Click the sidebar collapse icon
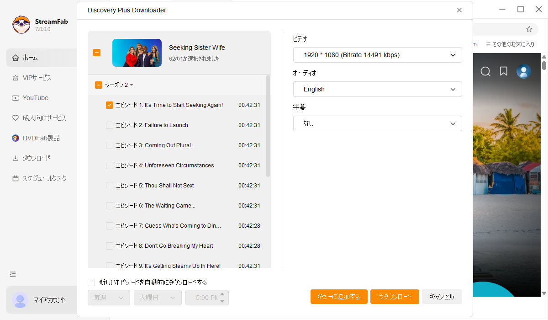Screen dimensions: 548x320 coord(13,274)
